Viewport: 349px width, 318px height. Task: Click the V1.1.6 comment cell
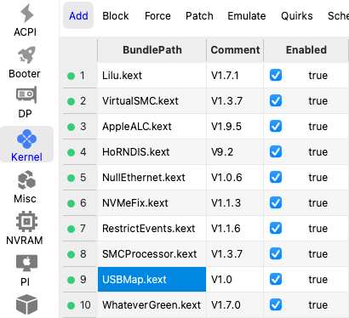click(235, 229)
